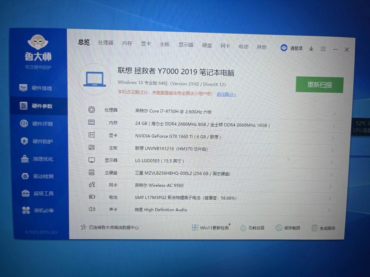Click the 英特尔 Core i7-9750H text

[173, 112]
